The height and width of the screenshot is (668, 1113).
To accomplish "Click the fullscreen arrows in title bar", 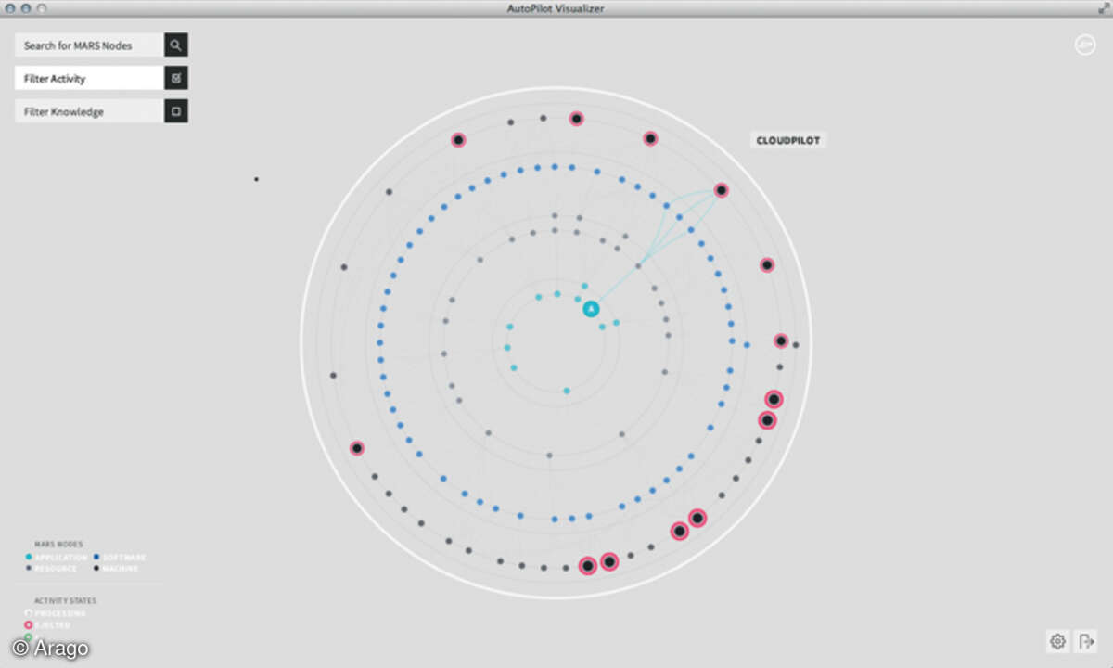I will tap(1102, 7).
